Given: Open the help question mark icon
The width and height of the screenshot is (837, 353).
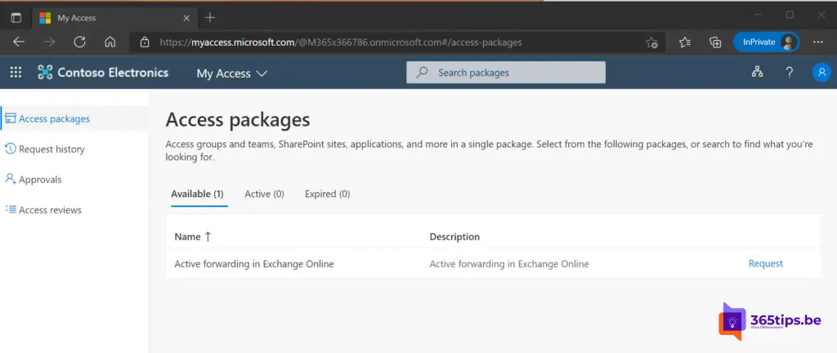Looking at the screenshot, I should (789, 73).
